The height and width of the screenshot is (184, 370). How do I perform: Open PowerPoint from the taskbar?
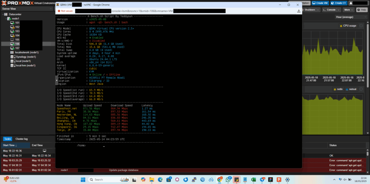click(279, 180)
